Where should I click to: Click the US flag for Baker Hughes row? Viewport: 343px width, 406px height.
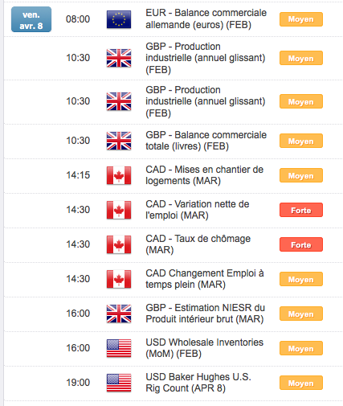[x=119, y=383]
